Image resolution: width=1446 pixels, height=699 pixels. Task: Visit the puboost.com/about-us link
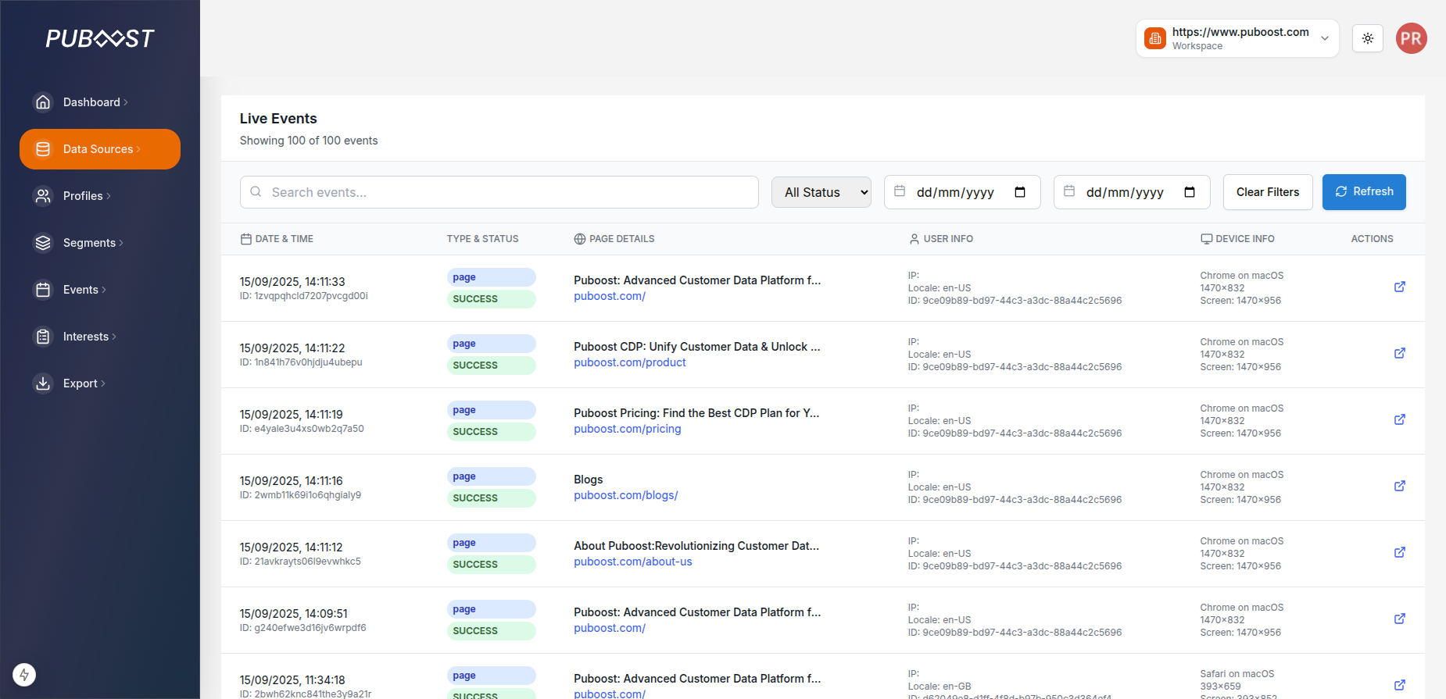point(632,562)
